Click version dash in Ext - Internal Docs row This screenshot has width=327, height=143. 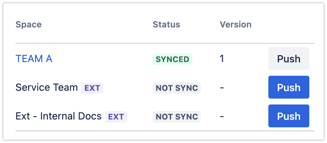(x=222, y=116)
